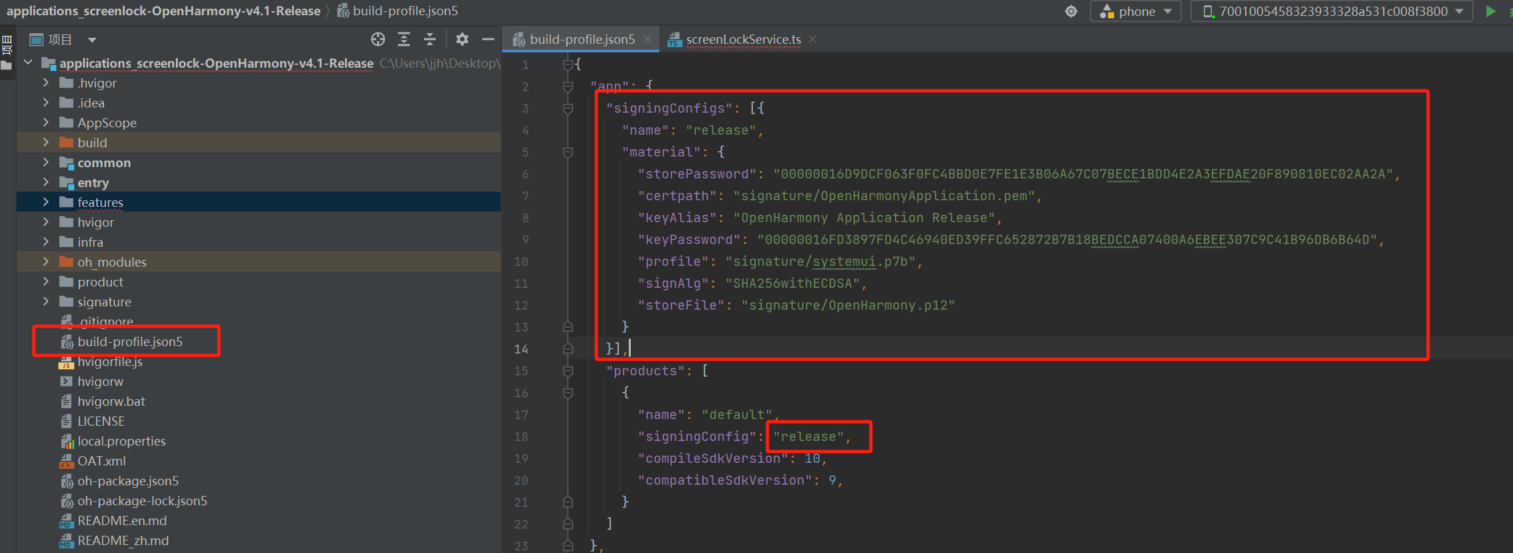Image resolution: width=1513 pixels, height=553 pixels.
Task: Click the compileSdkVersion value 10
Action: [812, 458]
